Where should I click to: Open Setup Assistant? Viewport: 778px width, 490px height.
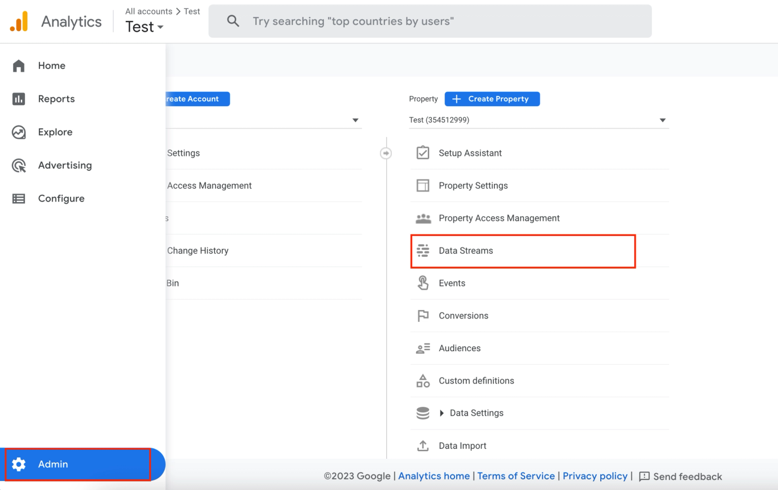tap(539, 153)
